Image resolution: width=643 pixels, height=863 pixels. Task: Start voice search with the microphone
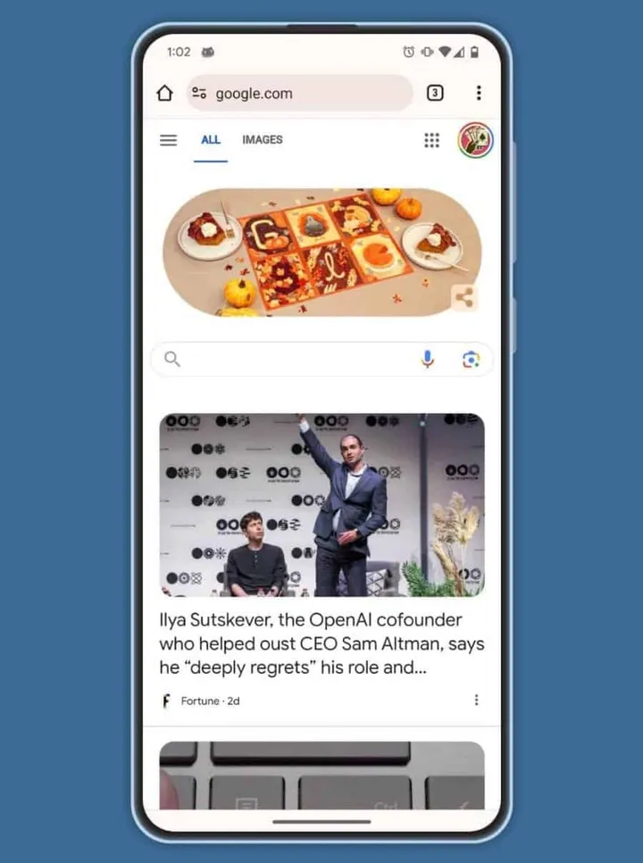[427, 360]
